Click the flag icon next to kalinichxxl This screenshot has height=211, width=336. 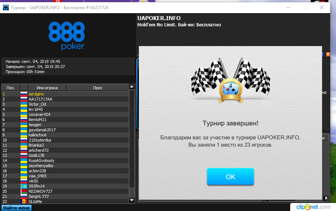(24, 135)
